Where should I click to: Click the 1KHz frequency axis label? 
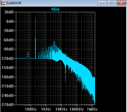46,109
